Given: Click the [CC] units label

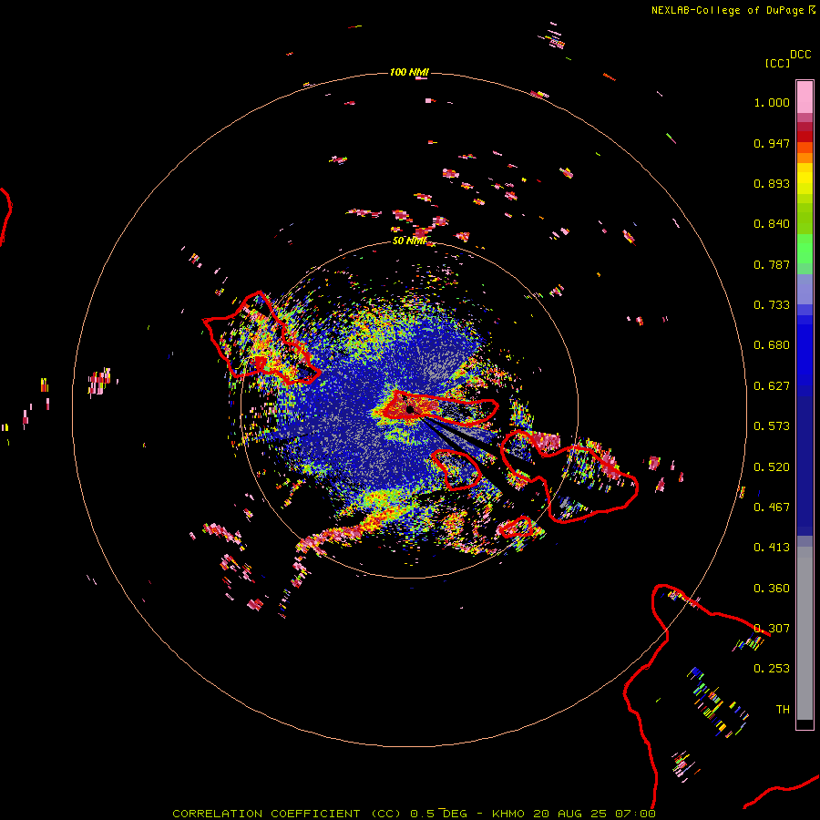Looking at the screenshot, I should 777,63.
